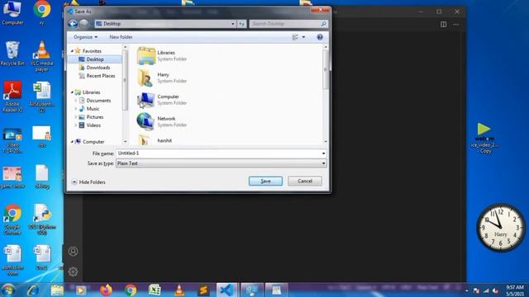
Task: Collapse the Computer tree node in navigation pane
Action: pos(72,142)
